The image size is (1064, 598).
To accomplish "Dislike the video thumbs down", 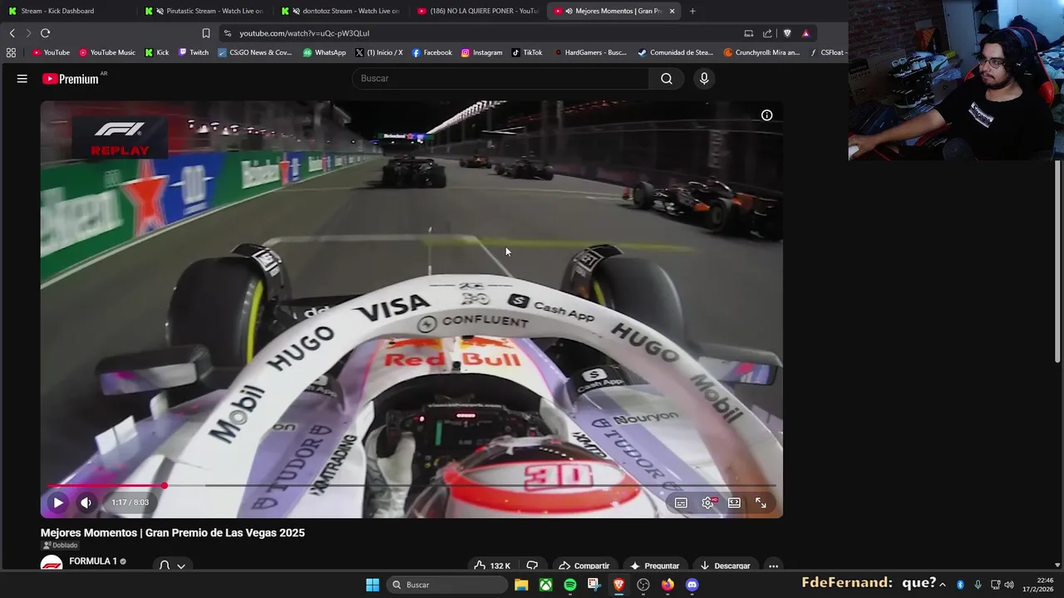I will click(x=532, y=566).
